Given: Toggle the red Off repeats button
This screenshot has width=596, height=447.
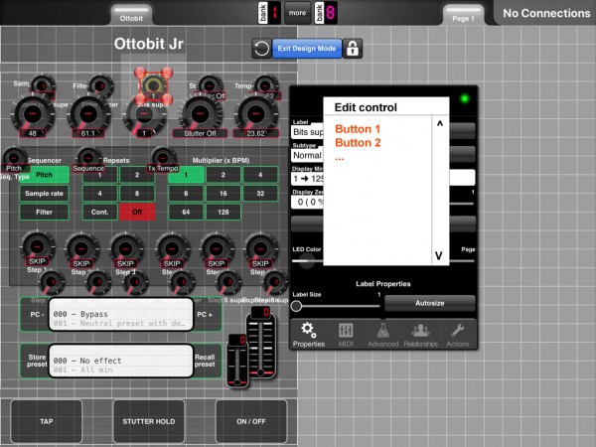Looking at the screenshot, I should pos(137,213).
